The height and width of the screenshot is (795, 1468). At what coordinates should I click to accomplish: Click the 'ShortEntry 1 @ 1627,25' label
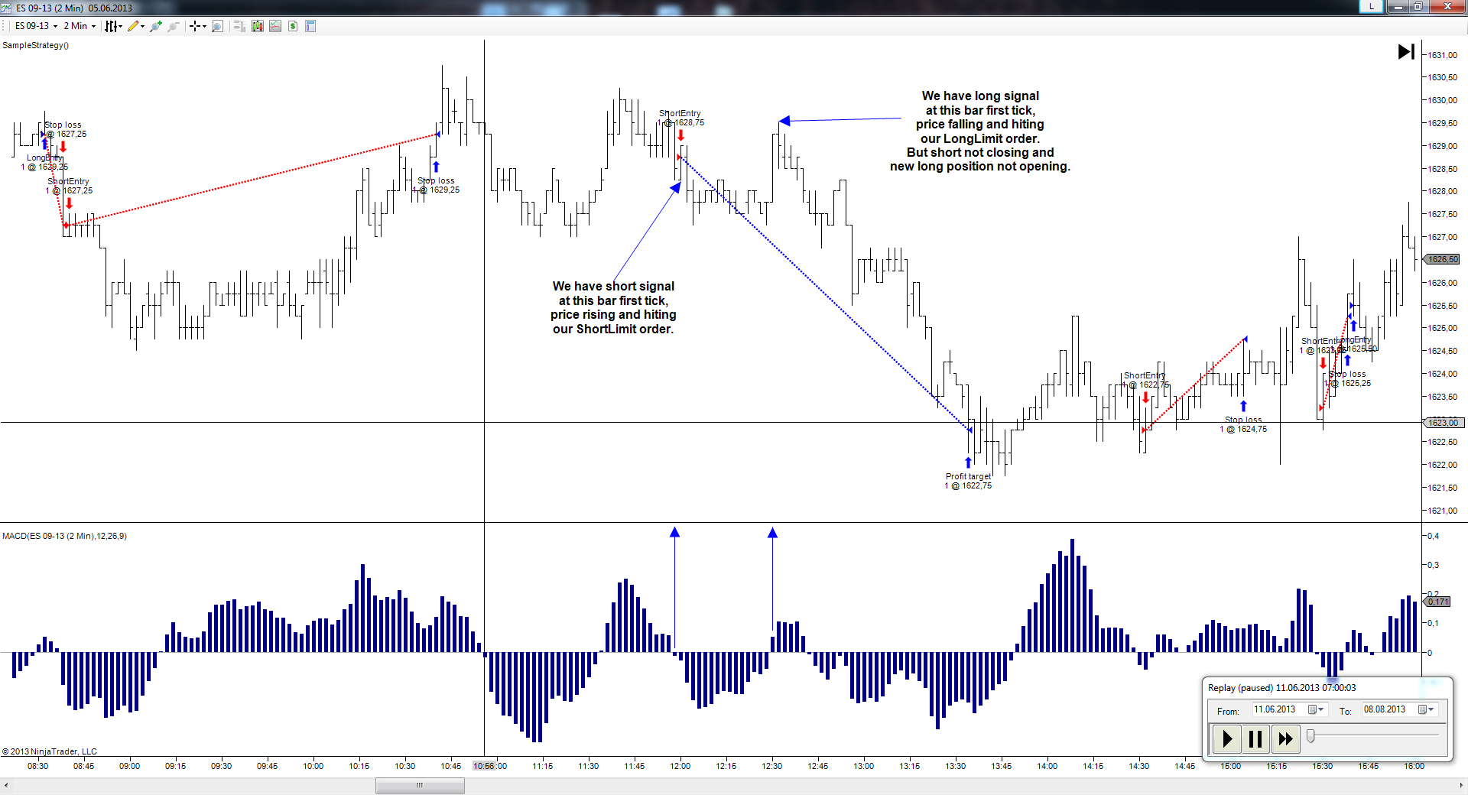(x=69, y=186)
